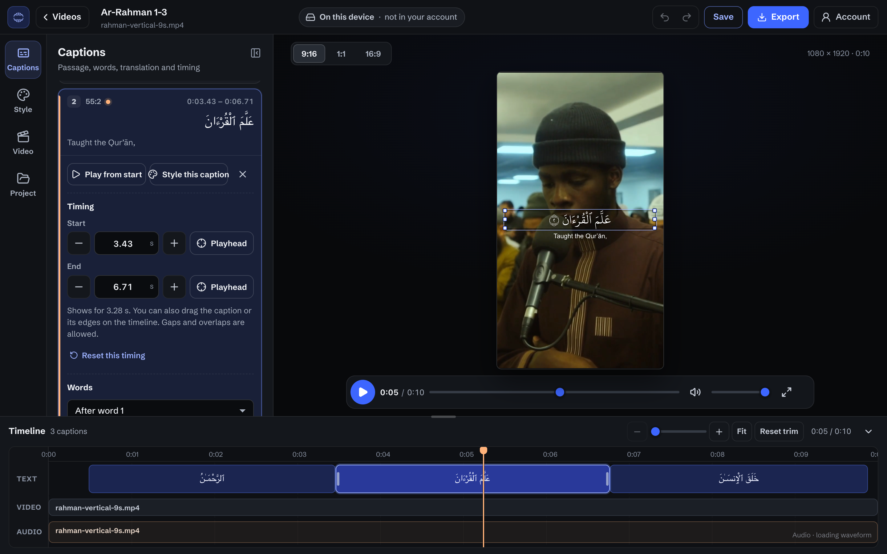Play caption 55:2 from start
Image resolution: width=887 pixels, height=554 pixels.
coord(107,174)
